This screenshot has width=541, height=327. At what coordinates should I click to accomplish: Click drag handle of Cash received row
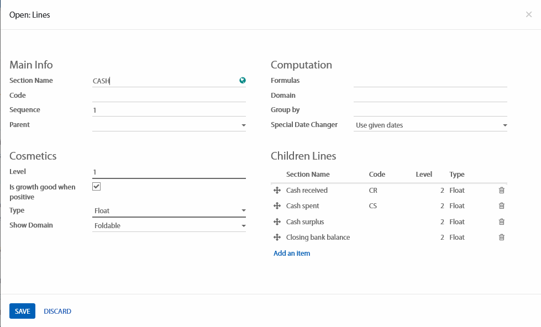click(277, 191)
